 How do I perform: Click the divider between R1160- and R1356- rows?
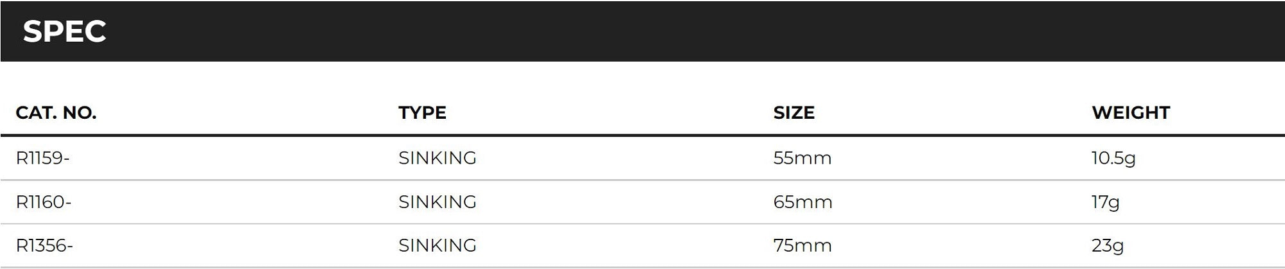642,224
